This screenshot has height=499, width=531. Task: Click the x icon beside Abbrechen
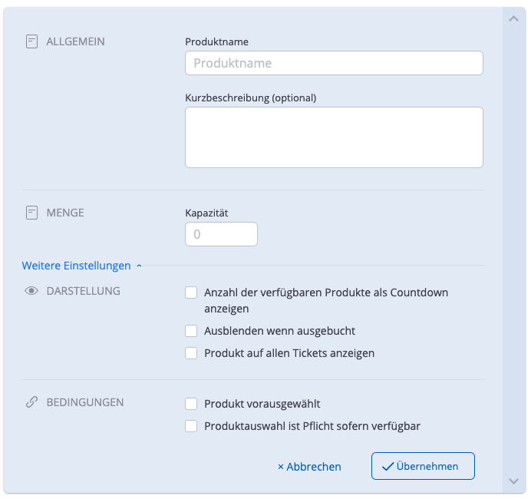point(281,467)
